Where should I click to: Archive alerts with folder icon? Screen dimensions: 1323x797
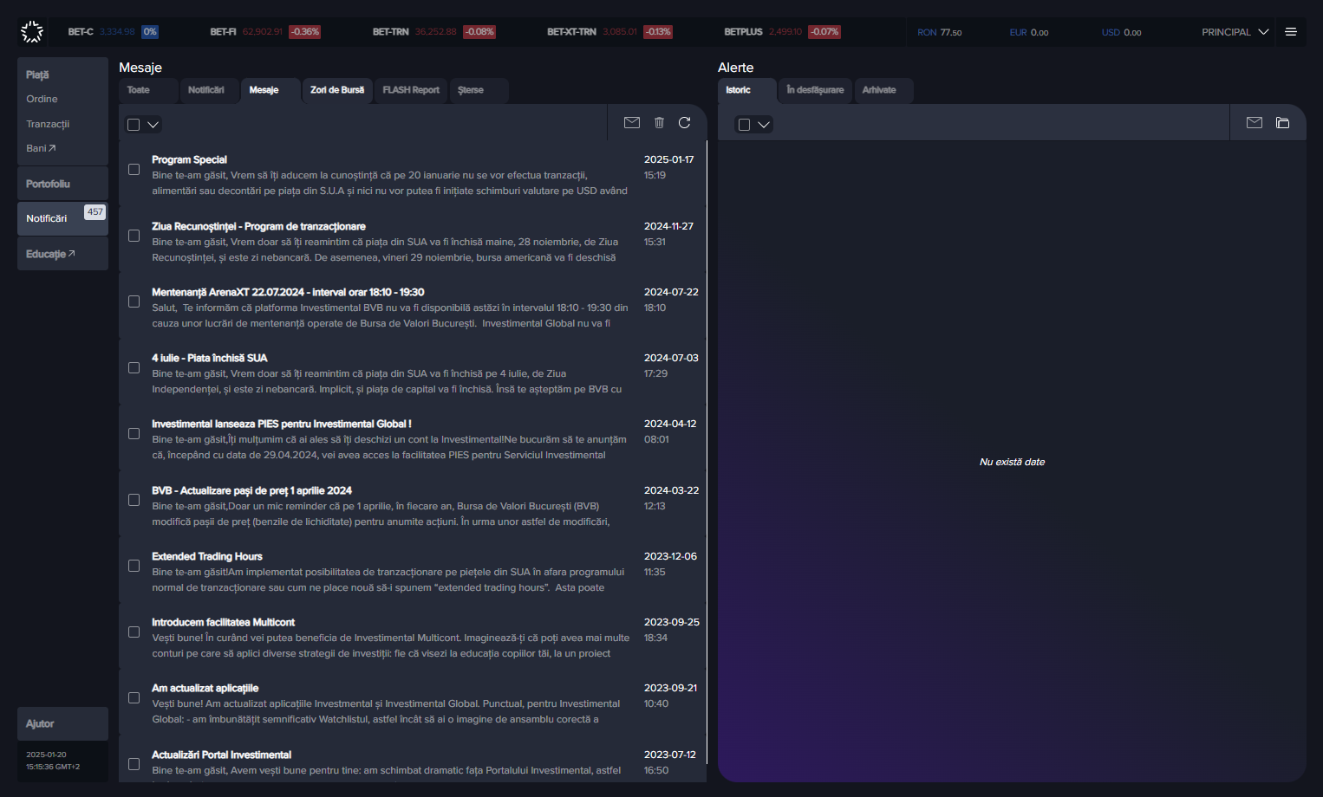click(x=1283, y=123)
